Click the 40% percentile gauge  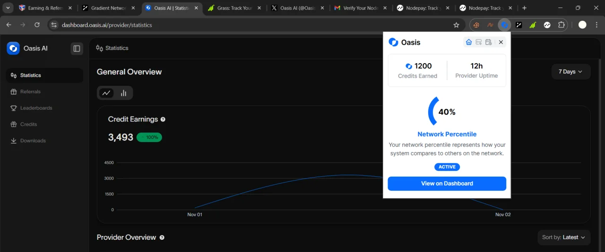click(442, 112)
